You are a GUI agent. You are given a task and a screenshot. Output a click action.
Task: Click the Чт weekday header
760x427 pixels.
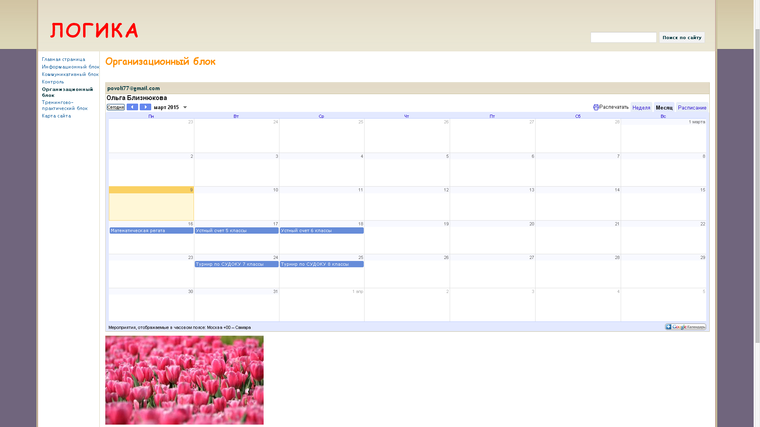click(407, 116)
